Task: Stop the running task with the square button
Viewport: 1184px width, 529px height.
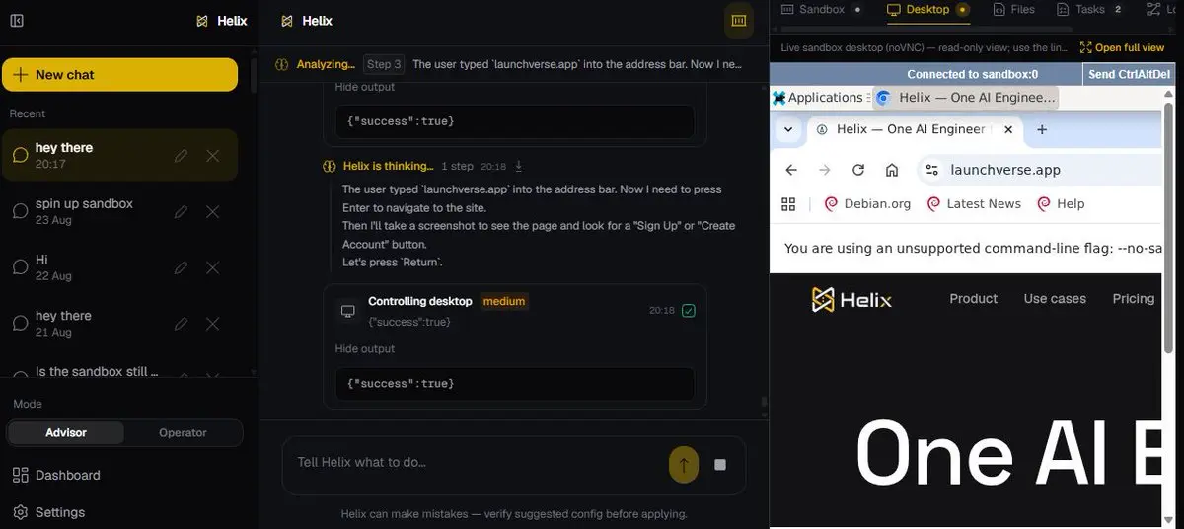Action: pos(720,464)
